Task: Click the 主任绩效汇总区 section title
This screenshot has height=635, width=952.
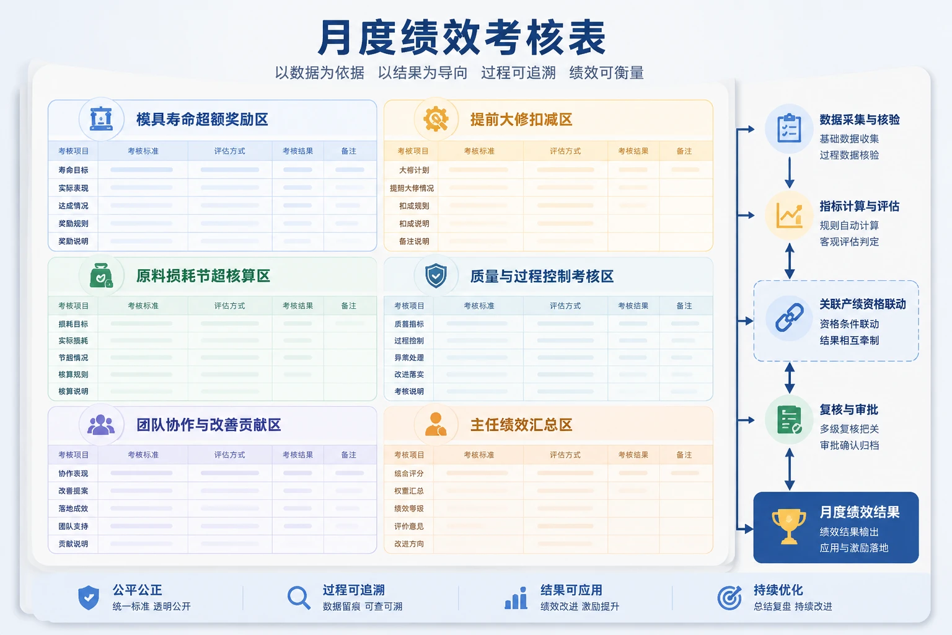Action: [521, 425]
